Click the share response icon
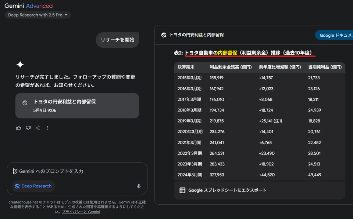The width and height of the screenshot is (353, 219). [38, 128]
